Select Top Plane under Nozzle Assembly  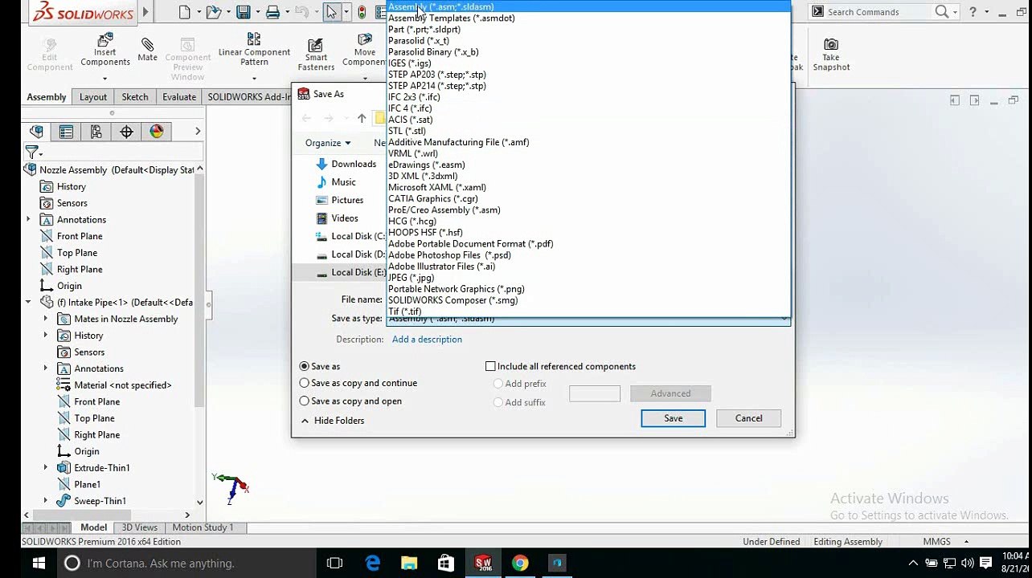[x=76, y=253]
